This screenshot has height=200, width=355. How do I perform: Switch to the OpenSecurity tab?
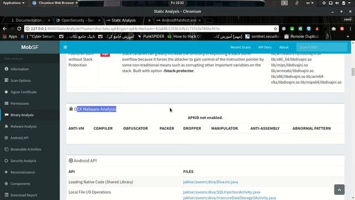tap(78, 20)
